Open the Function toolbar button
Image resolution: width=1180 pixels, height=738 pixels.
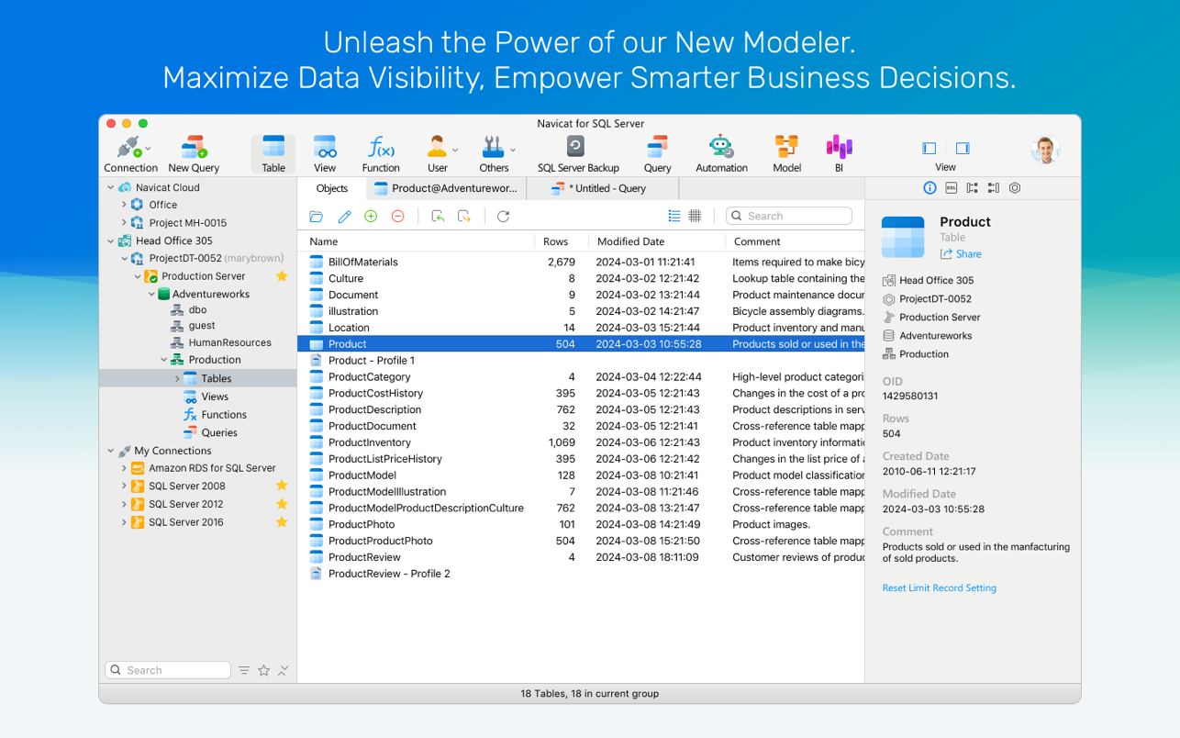pos(381,153)
